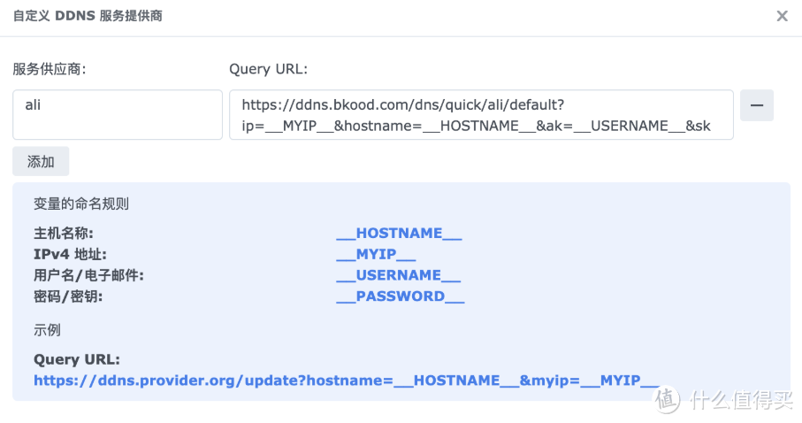
Task: Click the 添加 button
Action: tap(41, 161)
